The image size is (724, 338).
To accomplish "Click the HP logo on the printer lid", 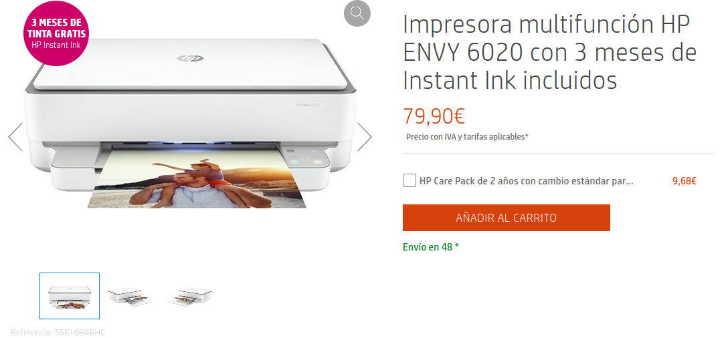I will coord(190,59).
